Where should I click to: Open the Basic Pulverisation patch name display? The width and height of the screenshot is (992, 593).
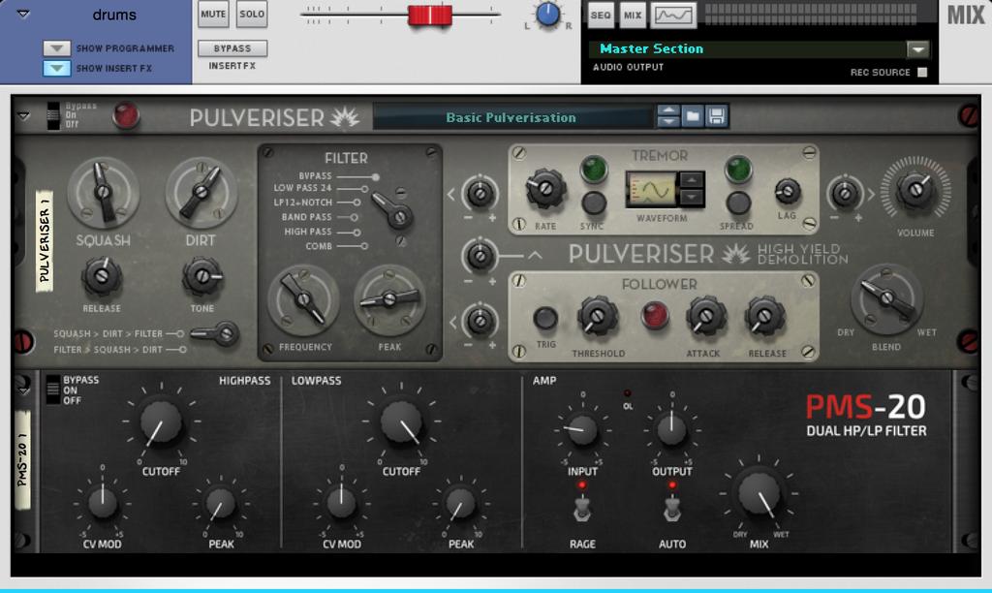[511, 117]
